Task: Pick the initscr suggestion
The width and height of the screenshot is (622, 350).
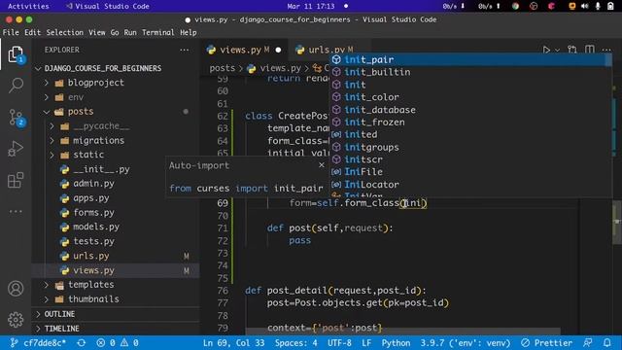Action: tap(470, 159)
